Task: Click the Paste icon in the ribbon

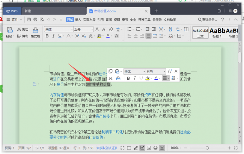Action: point(10,30)
